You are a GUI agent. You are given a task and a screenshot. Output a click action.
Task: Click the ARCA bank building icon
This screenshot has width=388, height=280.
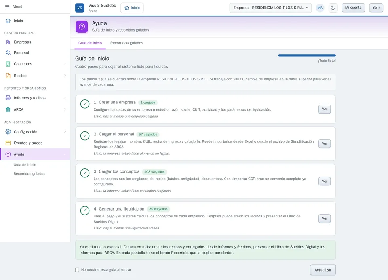point(8,109)
